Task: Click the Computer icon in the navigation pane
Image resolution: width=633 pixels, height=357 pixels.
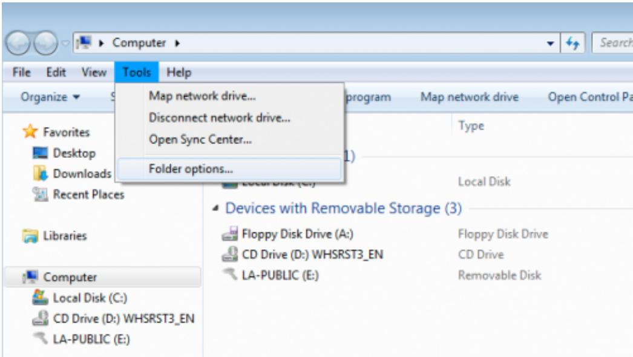Action: (x=30, y=277)
